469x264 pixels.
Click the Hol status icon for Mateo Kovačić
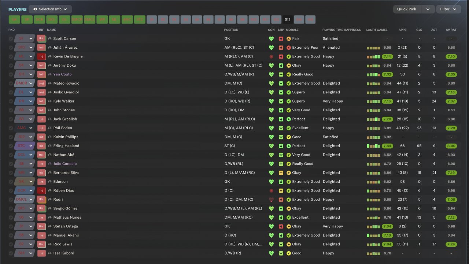41,83
